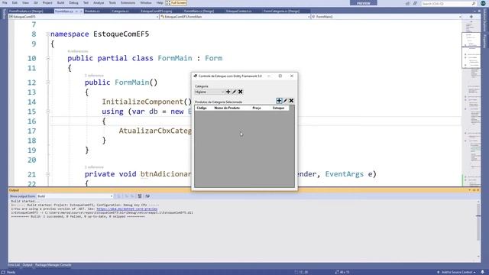Switch to EstoqueContext.cs tab

[238, 11]
